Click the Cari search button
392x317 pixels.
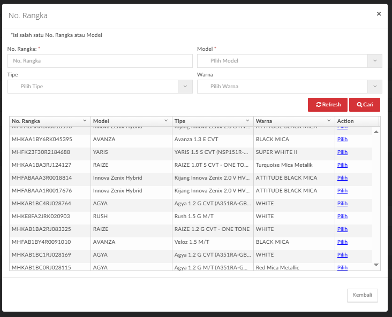[365, 105]
